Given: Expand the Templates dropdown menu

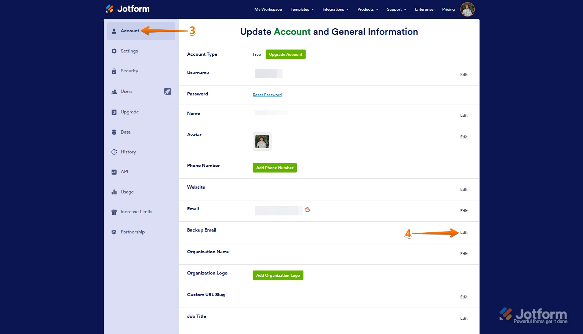Looking at the screenshot, I should tap(302, 10).
